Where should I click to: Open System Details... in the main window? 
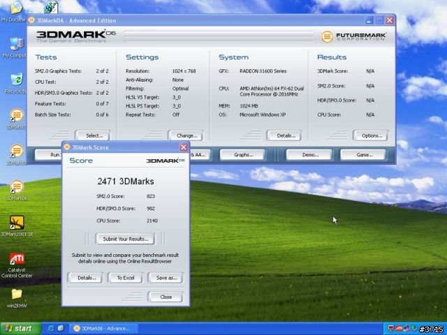tap(284, 135)
